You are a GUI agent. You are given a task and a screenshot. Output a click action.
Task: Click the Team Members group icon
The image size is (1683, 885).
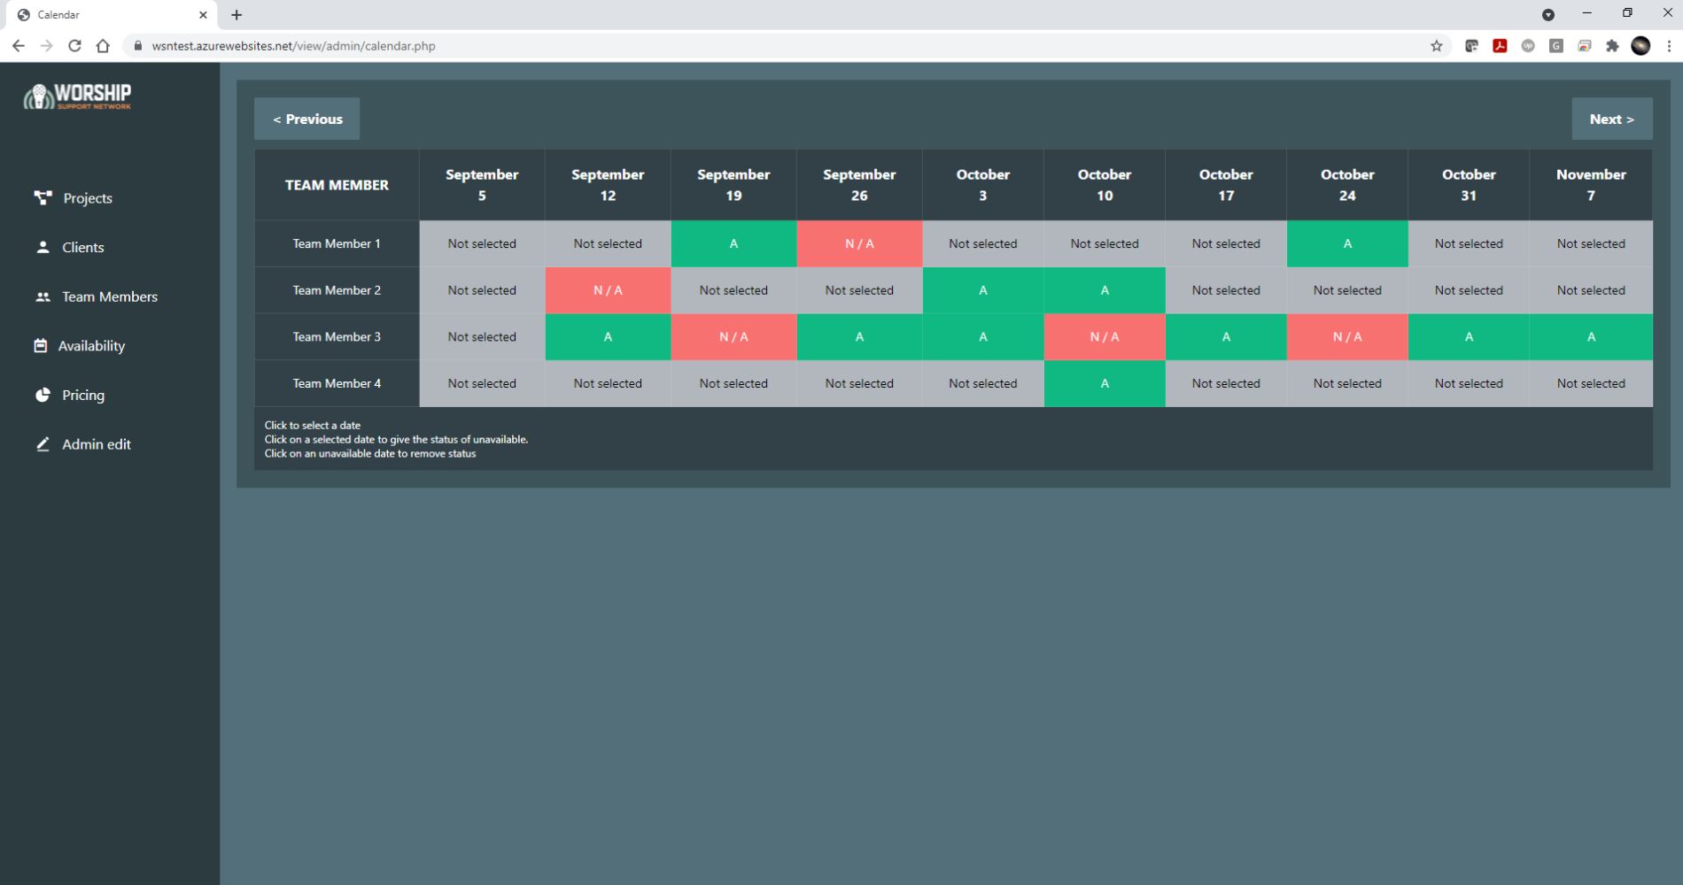pyautogui.click(x=43, y=296)
